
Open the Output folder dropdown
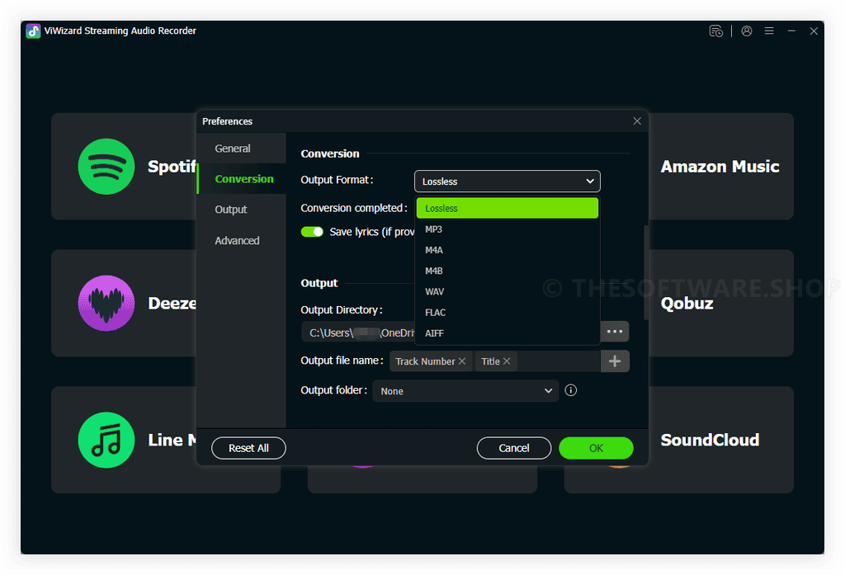coord(465,391)
